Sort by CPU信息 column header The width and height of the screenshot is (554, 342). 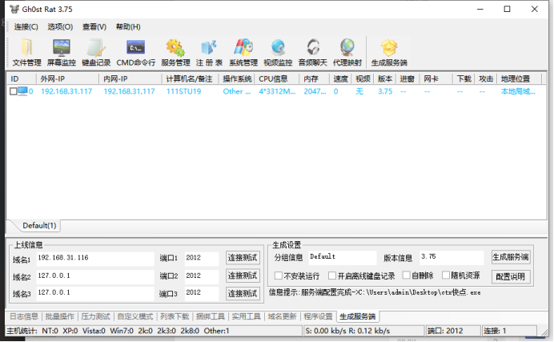tap(277, 78)
